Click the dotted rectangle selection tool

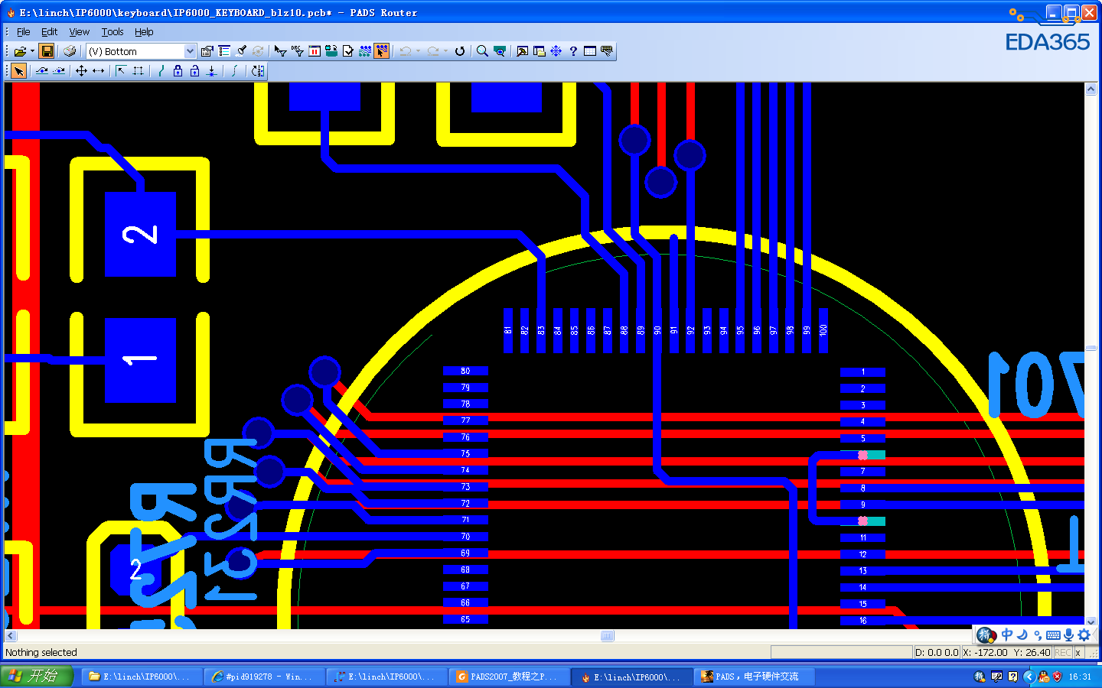[138, 71]
